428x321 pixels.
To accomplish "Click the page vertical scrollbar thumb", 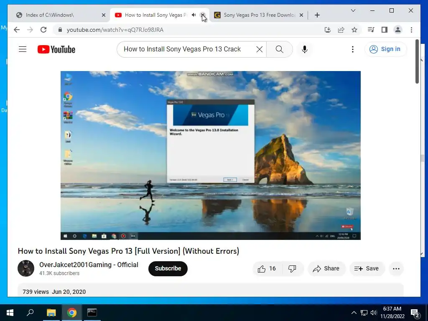I will tap(417, 61).
